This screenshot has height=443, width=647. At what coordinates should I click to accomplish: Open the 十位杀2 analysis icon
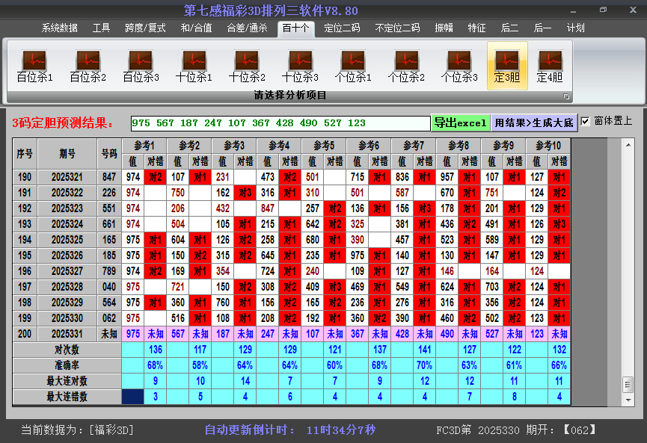(x=246, y=60)
